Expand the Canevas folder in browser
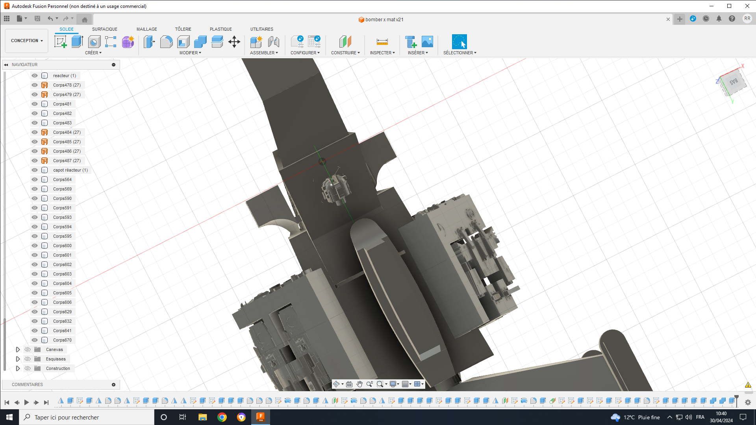Screen dimensions: 756x425 pyautogui.click(x=18, y=349)
